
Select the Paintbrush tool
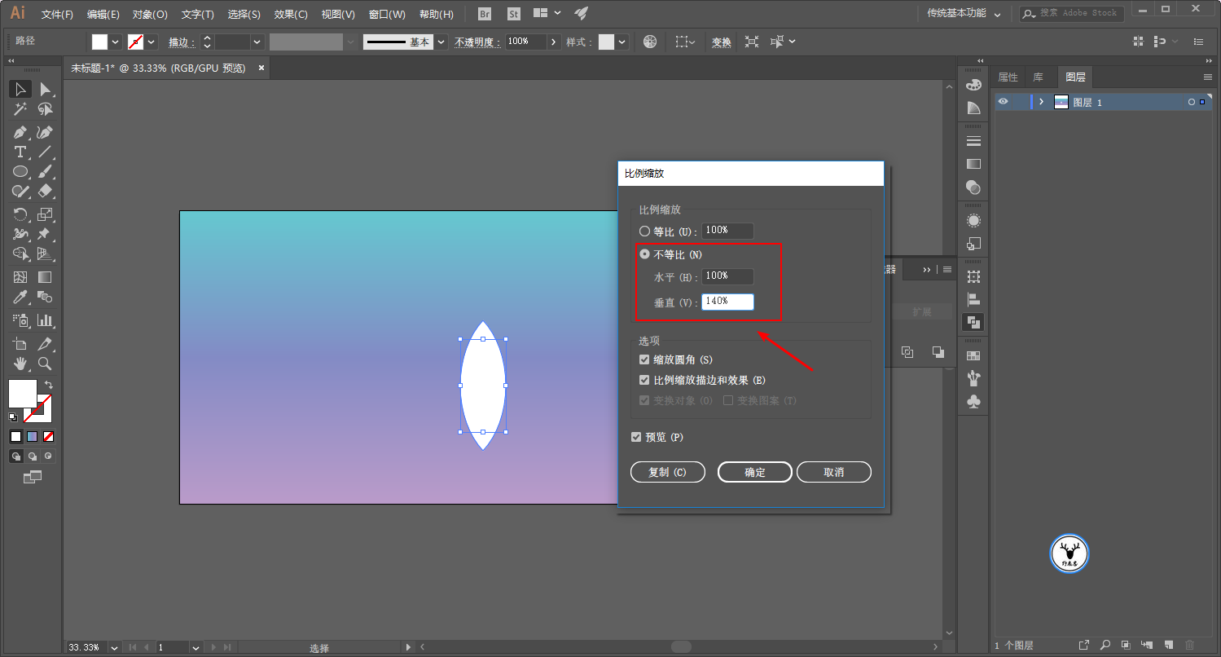click(x=46, y=171)
